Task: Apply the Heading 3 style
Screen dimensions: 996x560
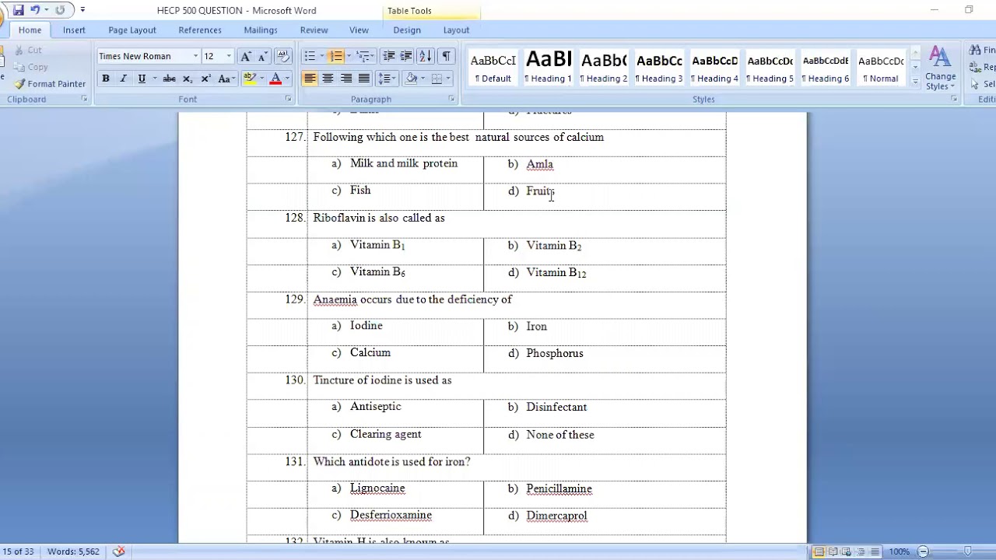Action: 659,68
